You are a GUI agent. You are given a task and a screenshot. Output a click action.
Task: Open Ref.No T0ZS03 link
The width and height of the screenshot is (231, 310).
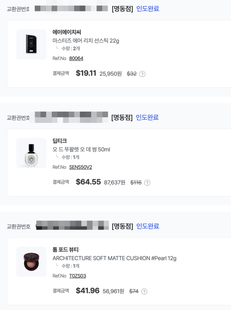tap(78, 276)
